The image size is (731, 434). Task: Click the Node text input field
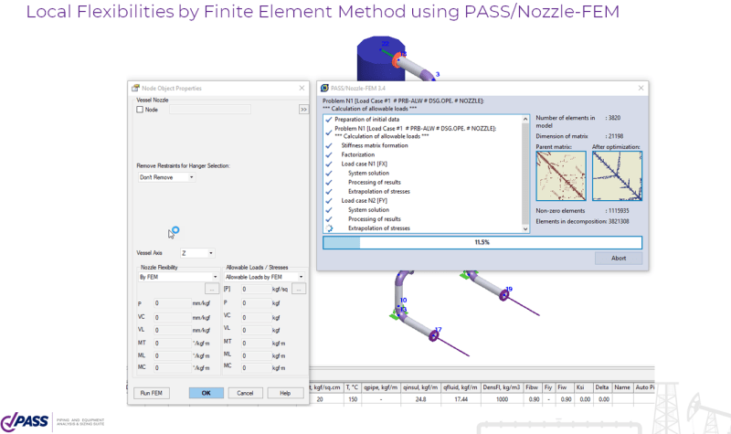(210, 110)
